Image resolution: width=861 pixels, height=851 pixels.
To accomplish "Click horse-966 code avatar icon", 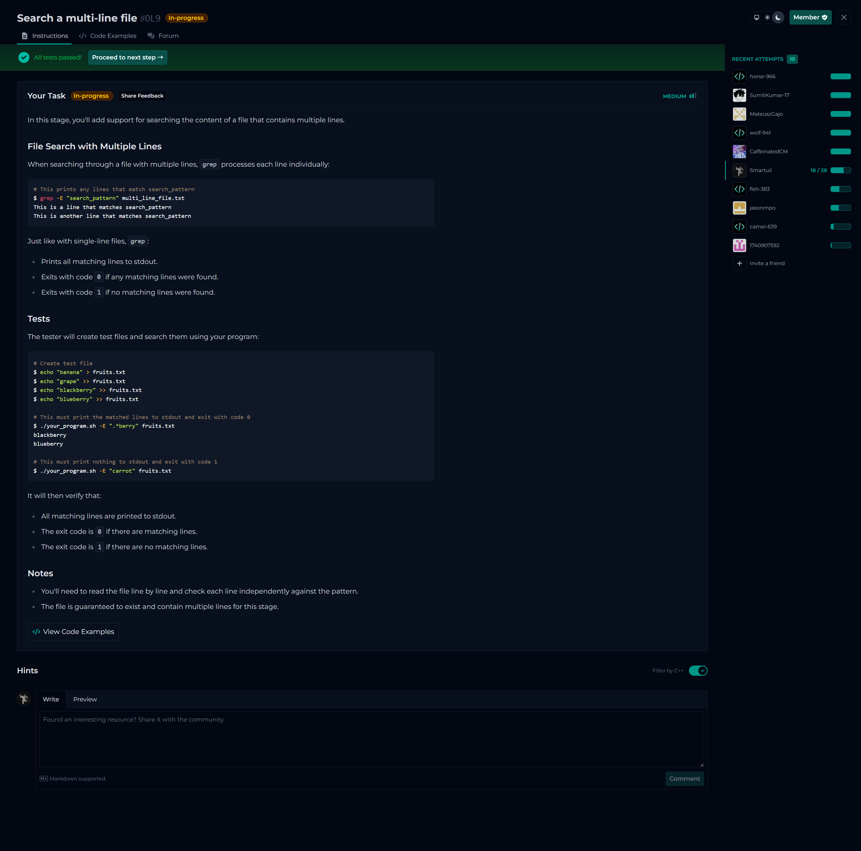I will 739,77.
